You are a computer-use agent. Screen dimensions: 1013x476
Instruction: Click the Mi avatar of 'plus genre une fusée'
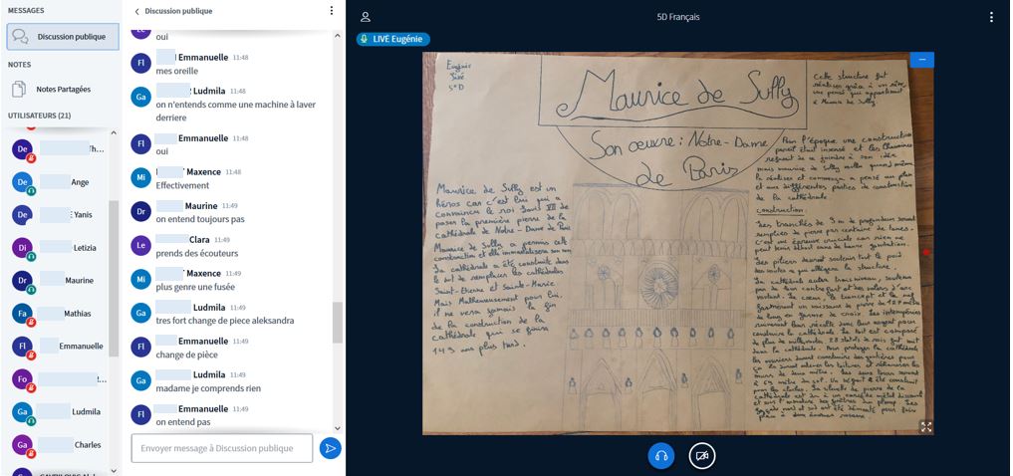pyautogui.click(x=140, y=279)
